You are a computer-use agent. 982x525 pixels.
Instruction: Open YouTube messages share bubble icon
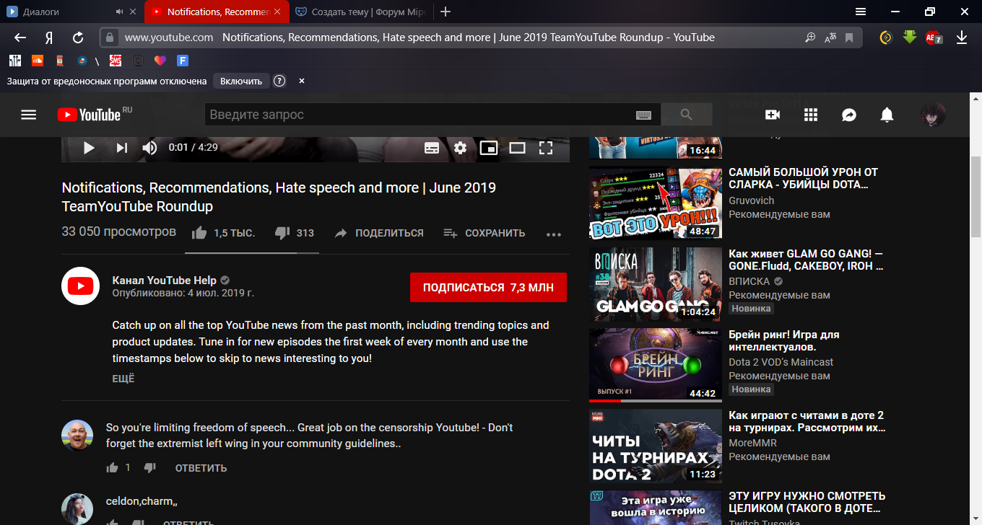[x=849, y=115]
